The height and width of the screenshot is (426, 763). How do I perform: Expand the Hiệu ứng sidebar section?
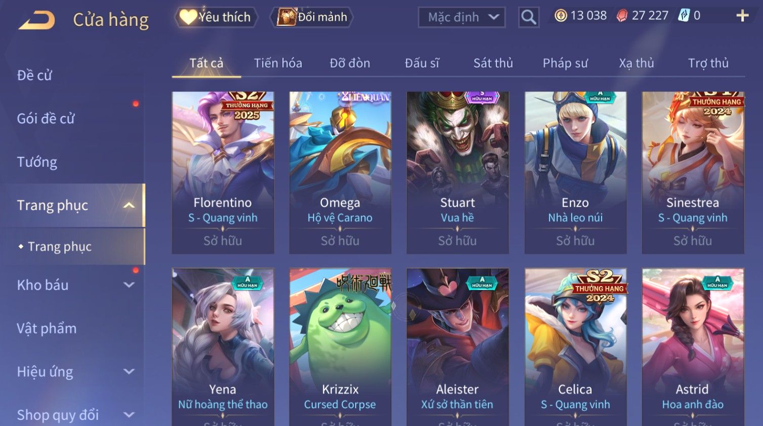(x=129, y=371)
